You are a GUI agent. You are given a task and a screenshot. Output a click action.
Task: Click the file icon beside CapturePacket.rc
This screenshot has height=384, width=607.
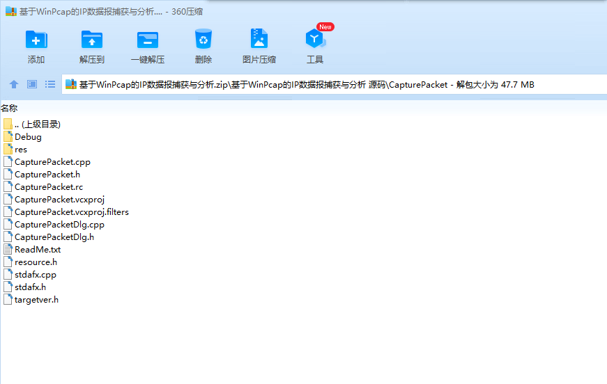coord(8,186)
